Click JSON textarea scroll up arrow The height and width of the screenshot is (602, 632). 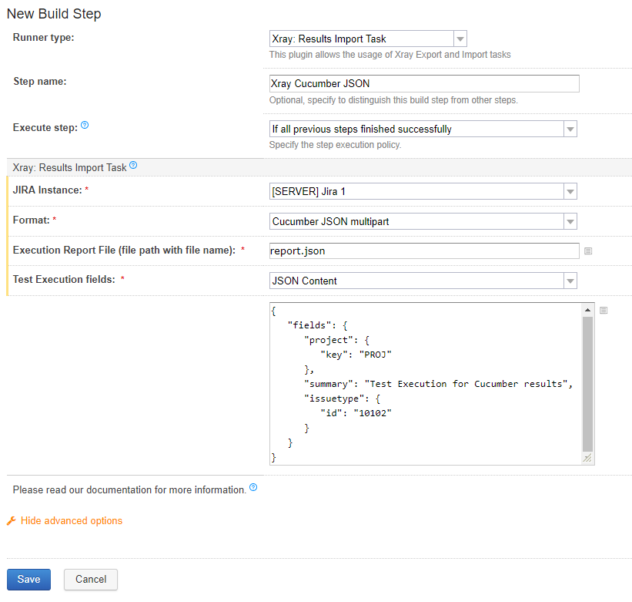(587, 310)
